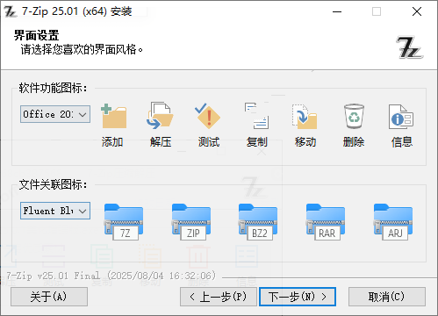Click the 7Z archive folder icon
The image size is (438, 316).
124,222
